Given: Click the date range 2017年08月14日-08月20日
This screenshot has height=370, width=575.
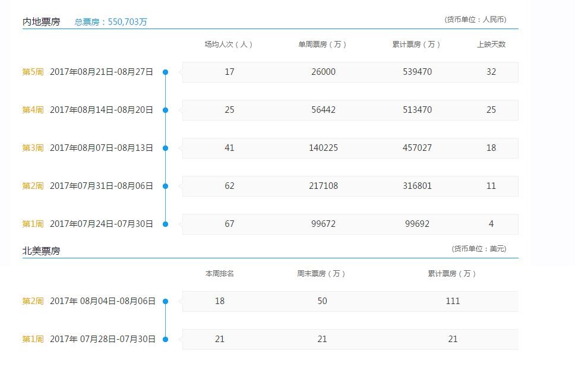Looking at the screenshot, I should (x=102, y=110).
